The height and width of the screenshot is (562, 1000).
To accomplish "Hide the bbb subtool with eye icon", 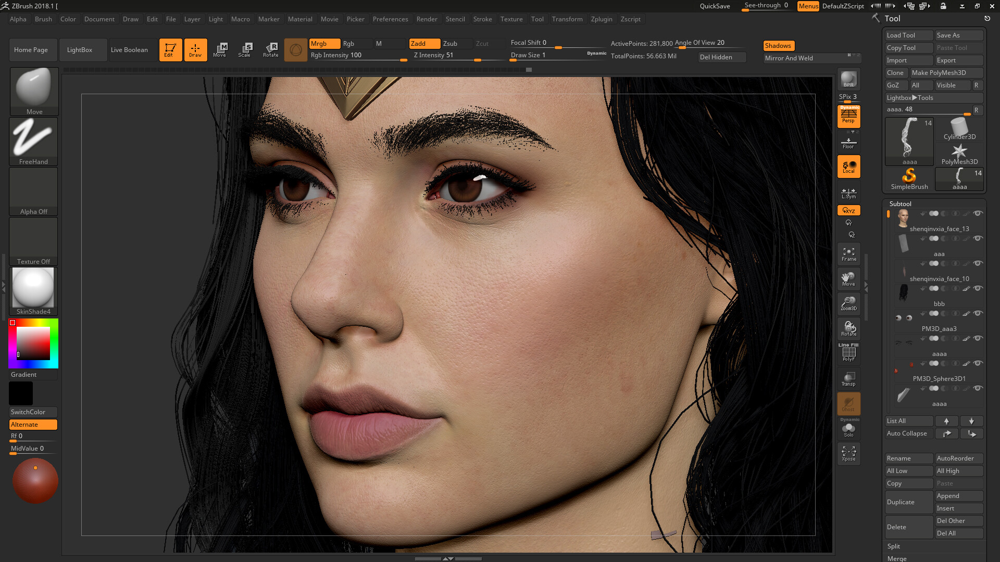I will point(978,288).
